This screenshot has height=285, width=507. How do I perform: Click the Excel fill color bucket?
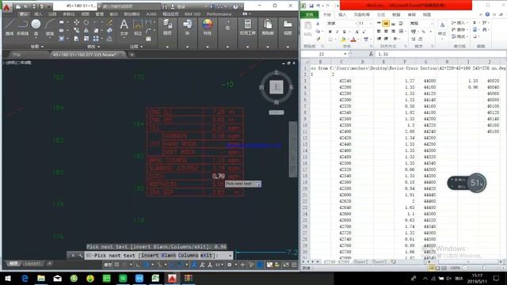coord(343,40)
